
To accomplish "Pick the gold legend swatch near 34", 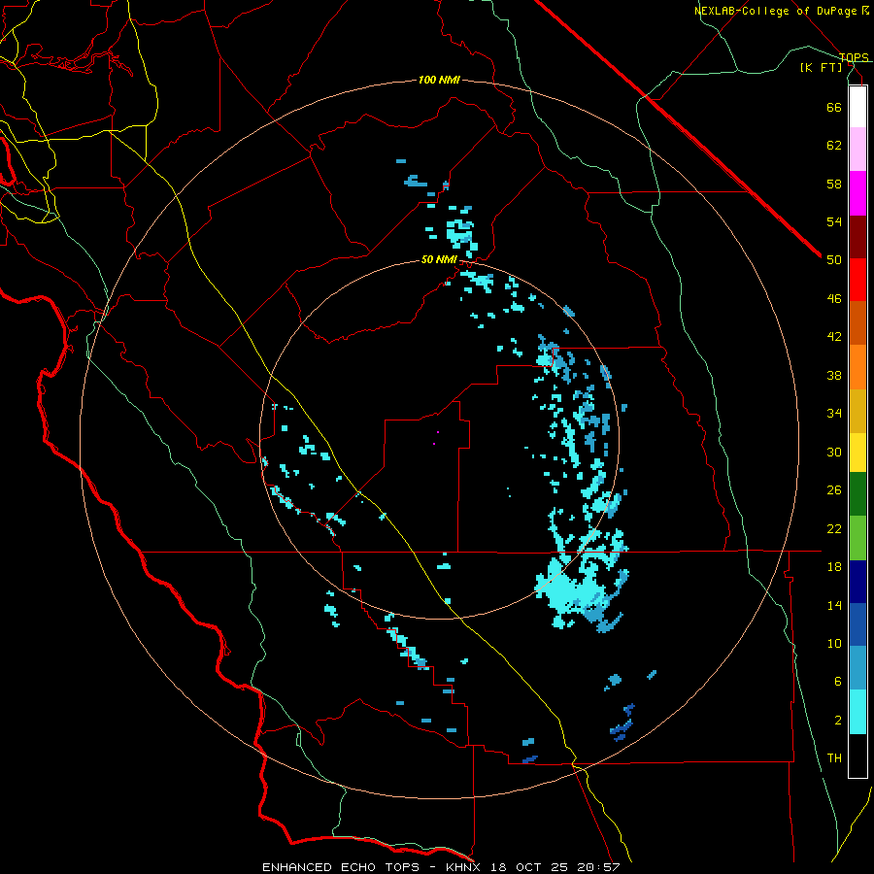I will tap(857, 412).
